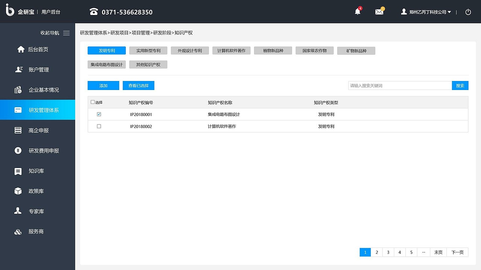Open 账户管理 in the sidebar
Image resolution: width=481 pixels, height=270 pixels.
pos(39,70)
